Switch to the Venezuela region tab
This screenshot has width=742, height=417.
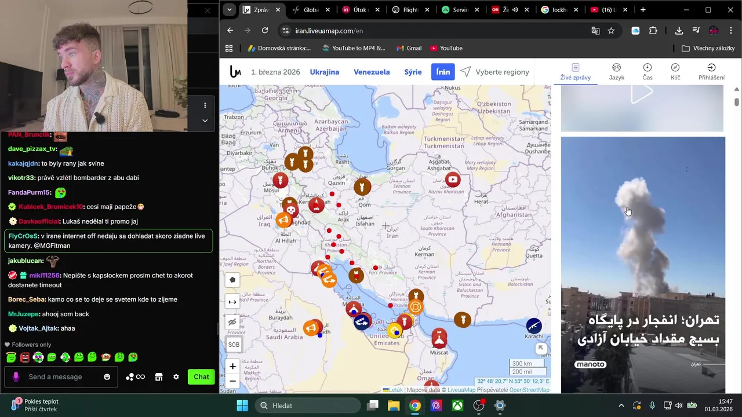point(372,72)
